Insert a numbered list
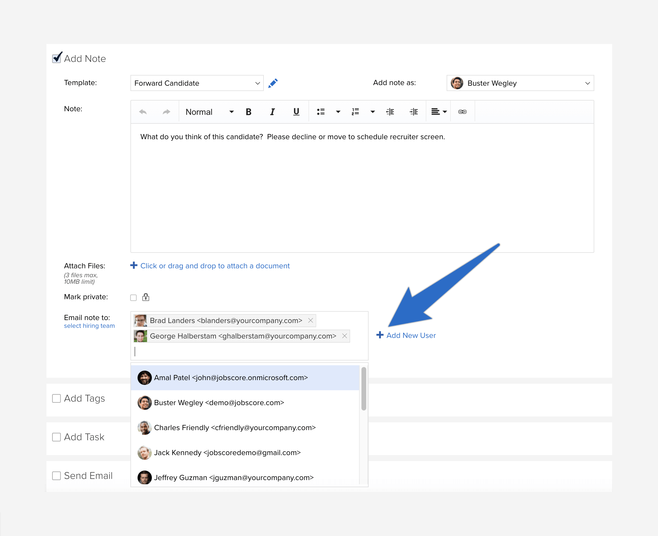 pyautogui.click(x=355, y=112)
